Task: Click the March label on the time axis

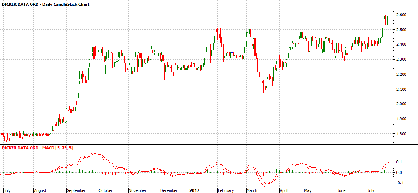Action: click(x=252, y=190)
